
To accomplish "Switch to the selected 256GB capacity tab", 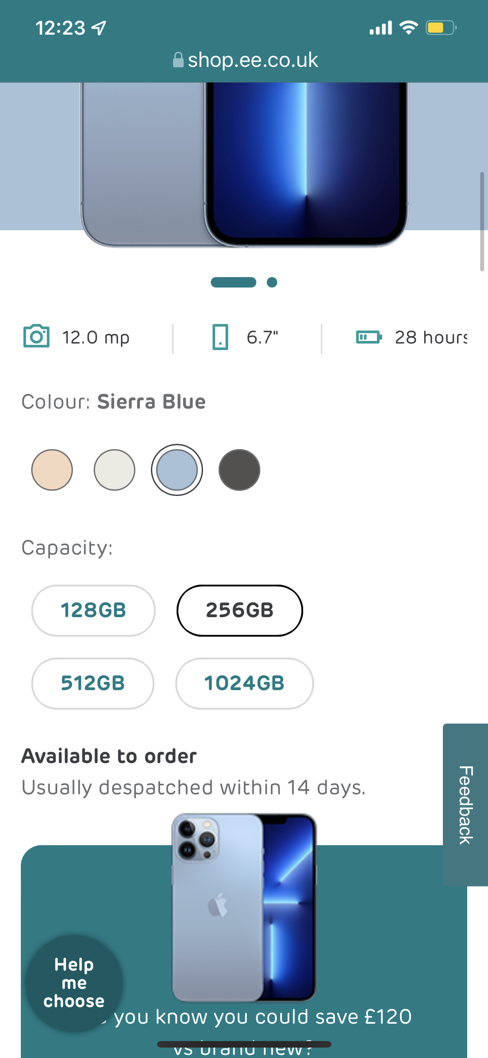I will pos(239,611).
